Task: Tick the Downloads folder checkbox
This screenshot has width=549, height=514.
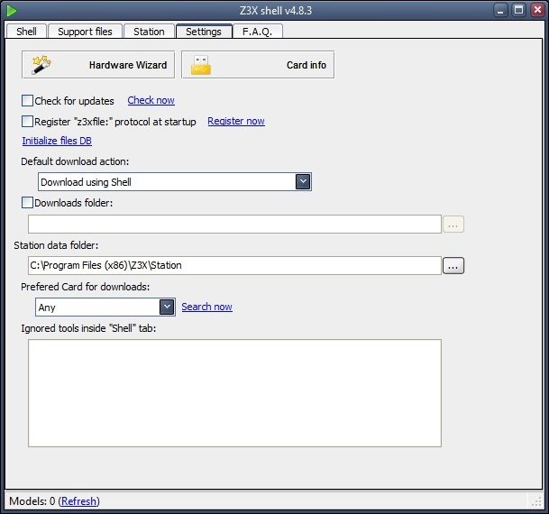Action: [27, 203]
